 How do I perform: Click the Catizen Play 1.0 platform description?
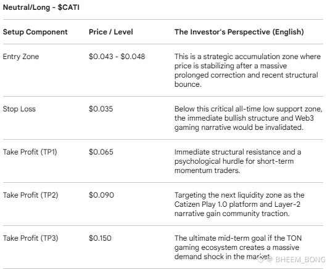pyautogui.click(x=239, y=204)
